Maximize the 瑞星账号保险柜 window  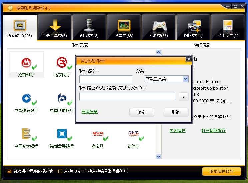[235, 6]
